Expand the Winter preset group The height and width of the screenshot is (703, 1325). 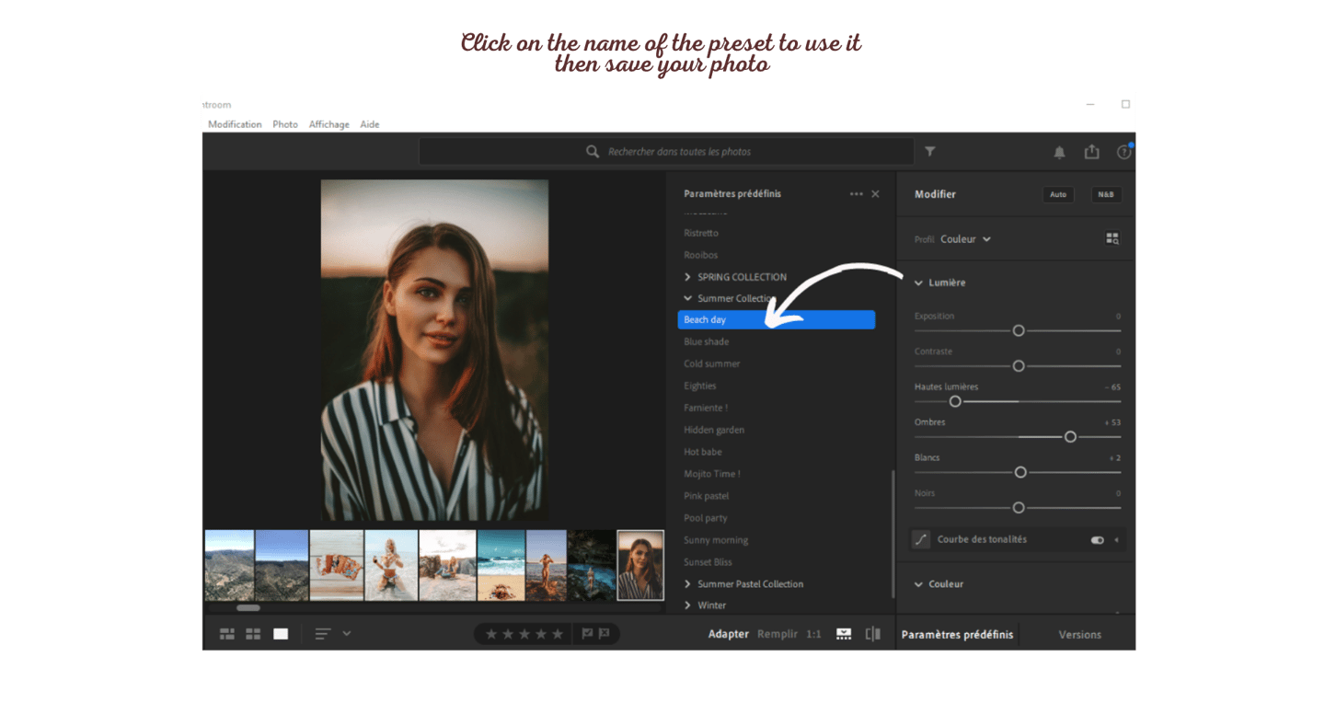pyautogui.click(x=687, y=605)
